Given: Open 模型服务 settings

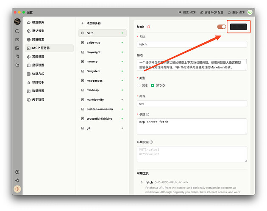Looking at the screenshot, I should coord(50,22).
